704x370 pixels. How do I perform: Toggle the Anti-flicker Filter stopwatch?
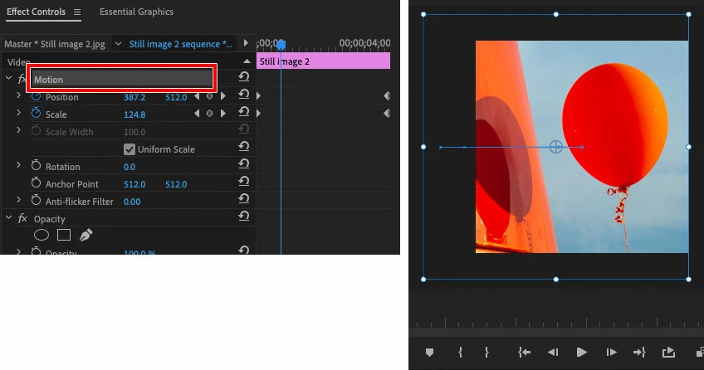pos(36,200)
